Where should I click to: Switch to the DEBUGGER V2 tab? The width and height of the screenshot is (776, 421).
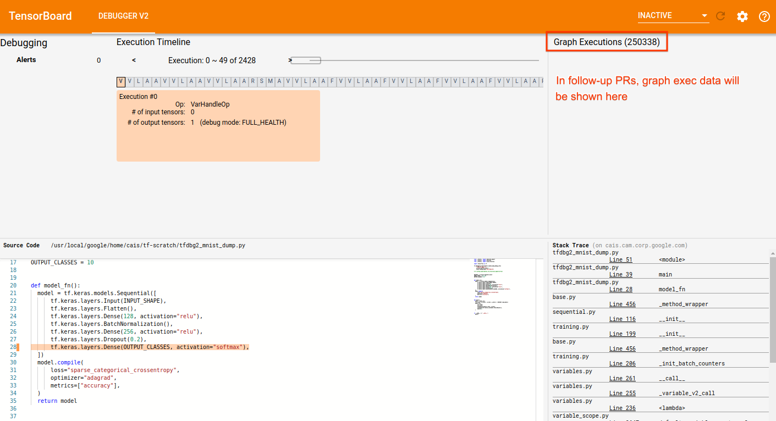(123, 16)
